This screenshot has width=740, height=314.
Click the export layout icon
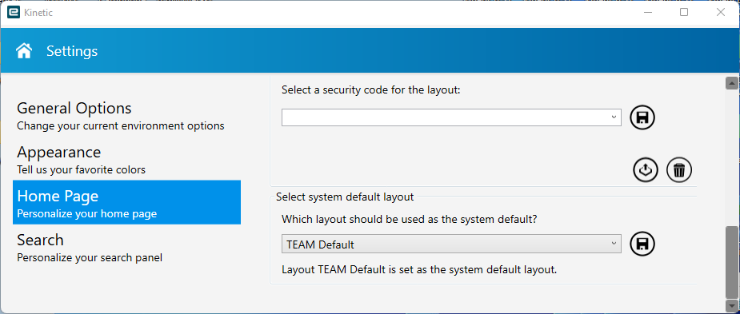[645, 169]
